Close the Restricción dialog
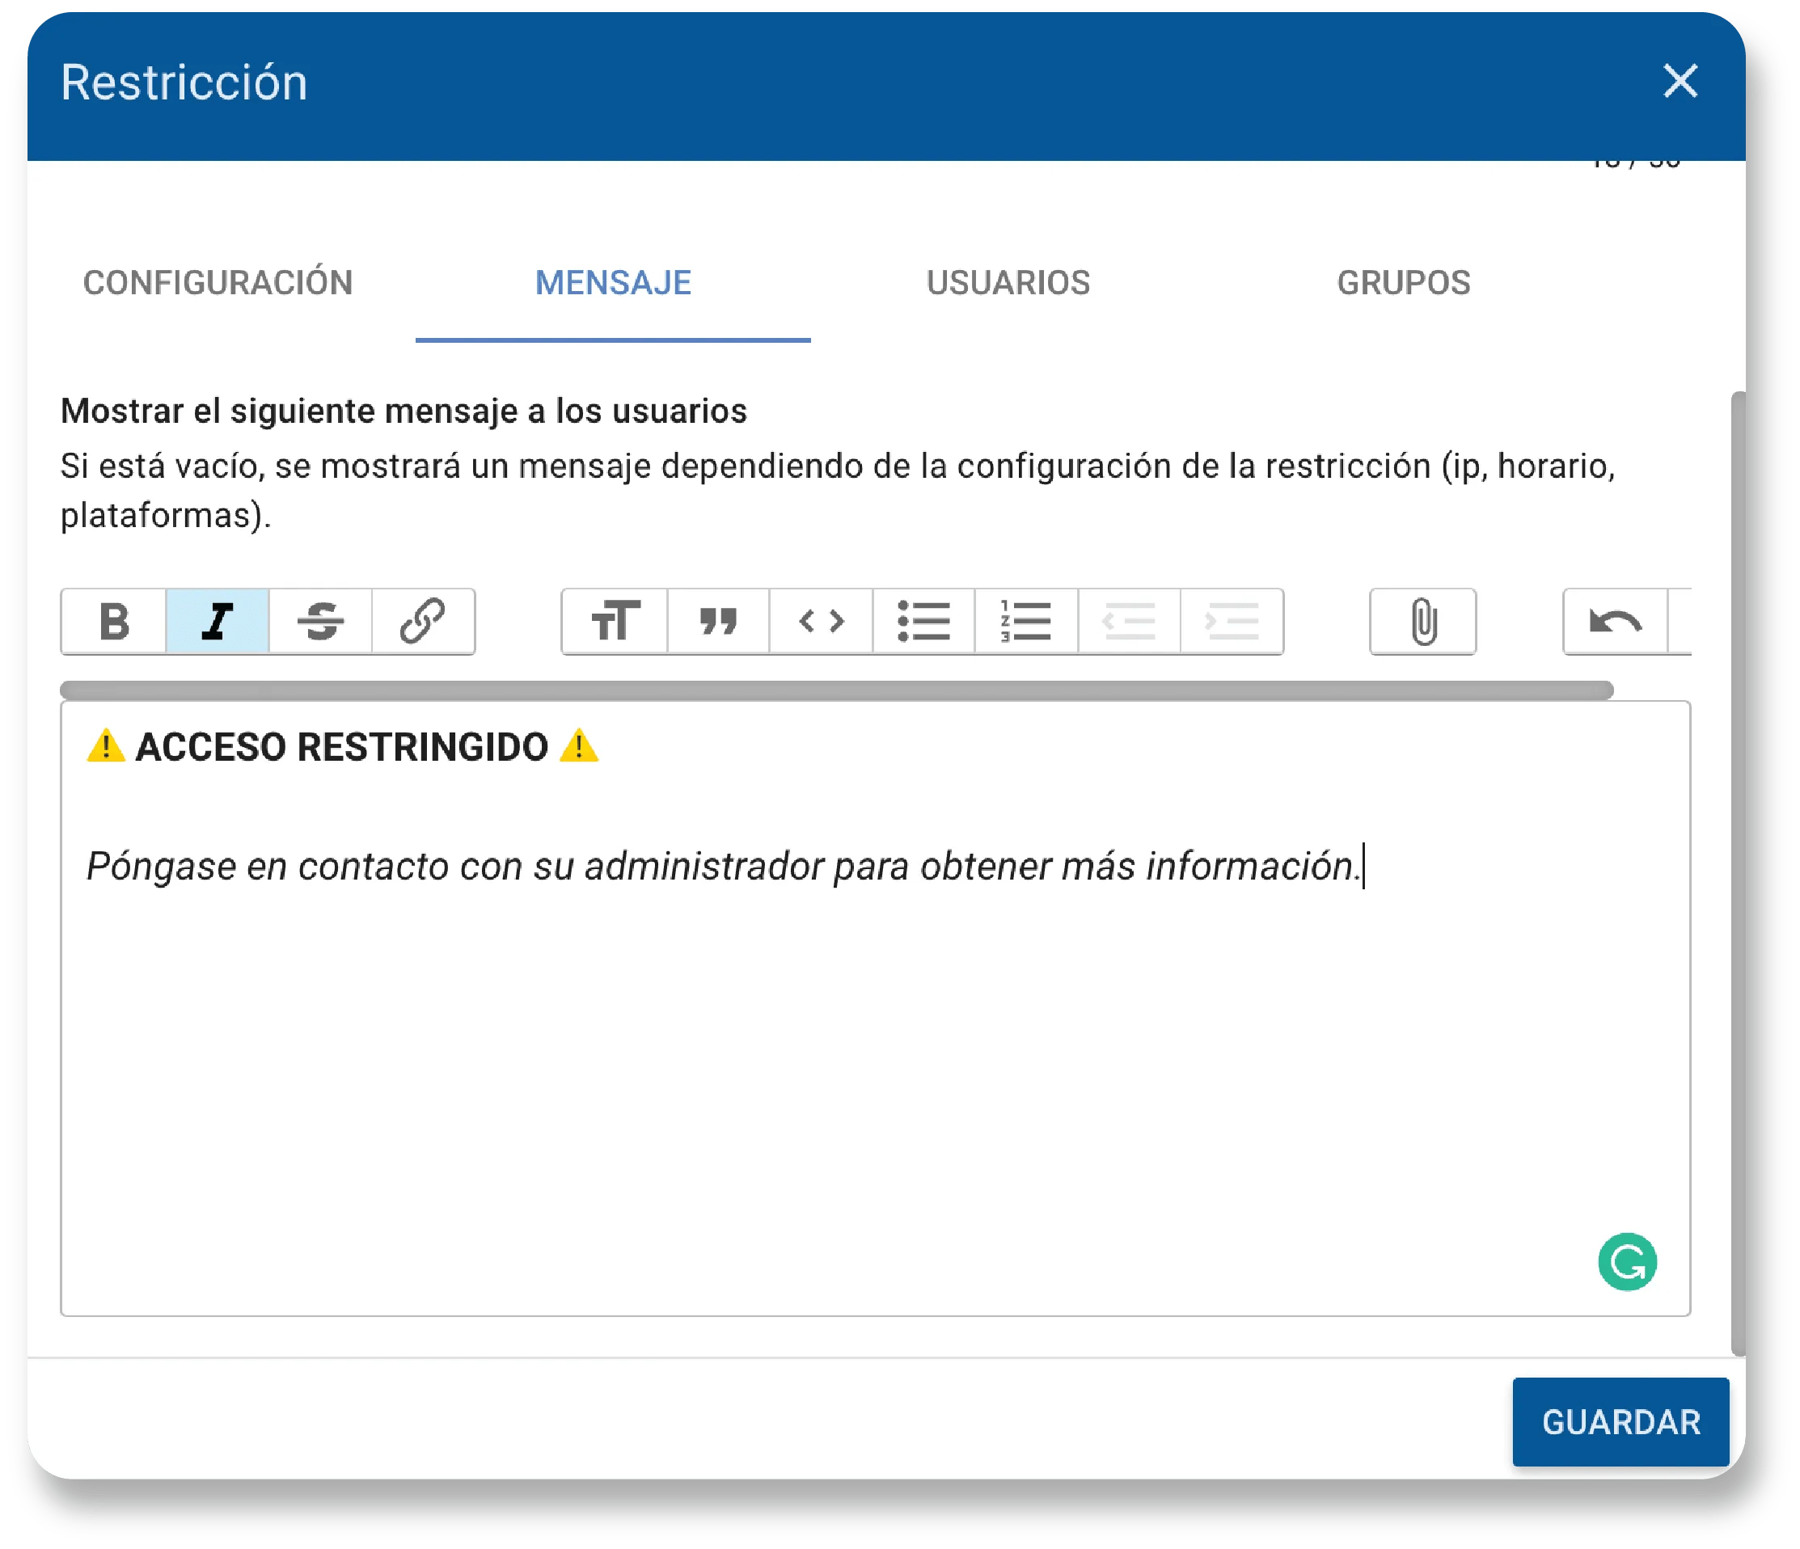 click(x=1680, y=82)
